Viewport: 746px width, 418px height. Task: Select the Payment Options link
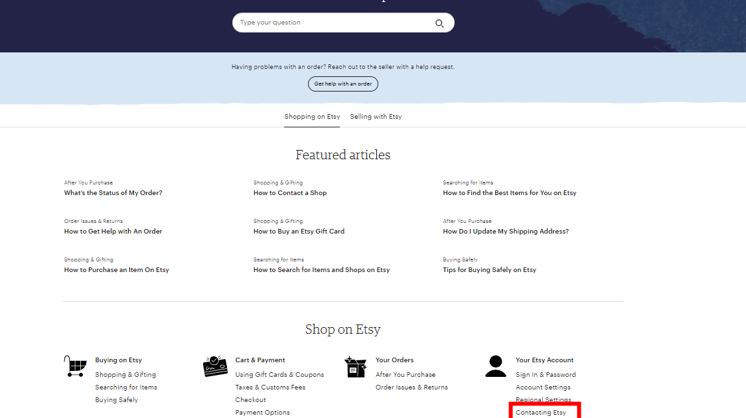pyautogui.click(x=262, y=412)
